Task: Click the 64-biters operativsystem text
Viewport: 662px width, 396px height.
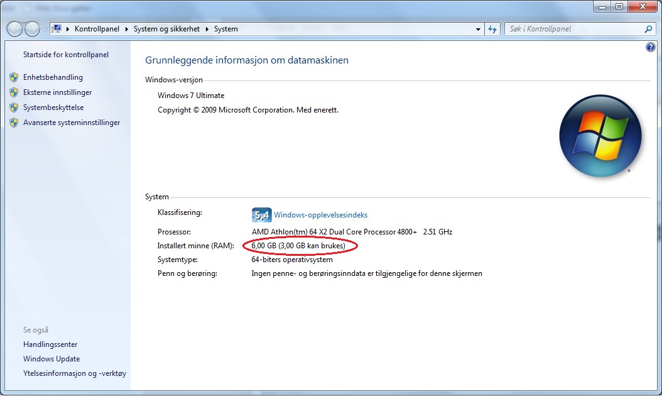Action: click(291, 260)
